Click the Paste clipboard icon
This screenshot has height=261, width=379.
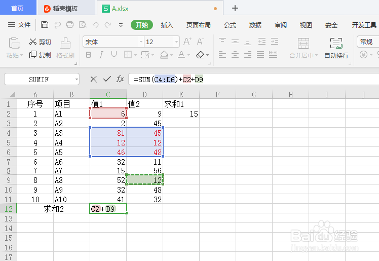15,43
